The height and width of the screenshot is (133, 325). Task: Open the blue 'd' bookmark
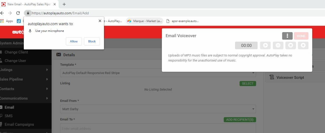point(19,21)
